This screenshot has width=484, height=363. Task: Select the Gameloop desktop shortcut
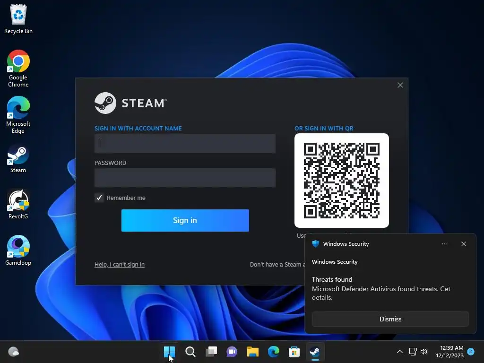18,251
